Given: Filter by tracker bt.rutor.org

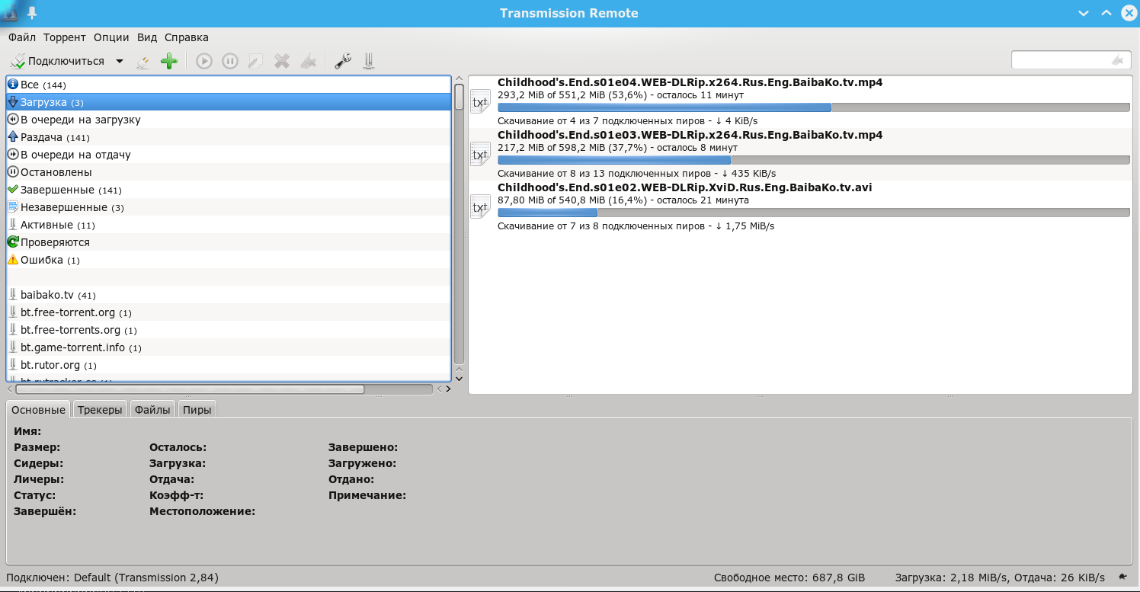Looking at the screenshot, I should pyautogui.click(x=229, y=365).
